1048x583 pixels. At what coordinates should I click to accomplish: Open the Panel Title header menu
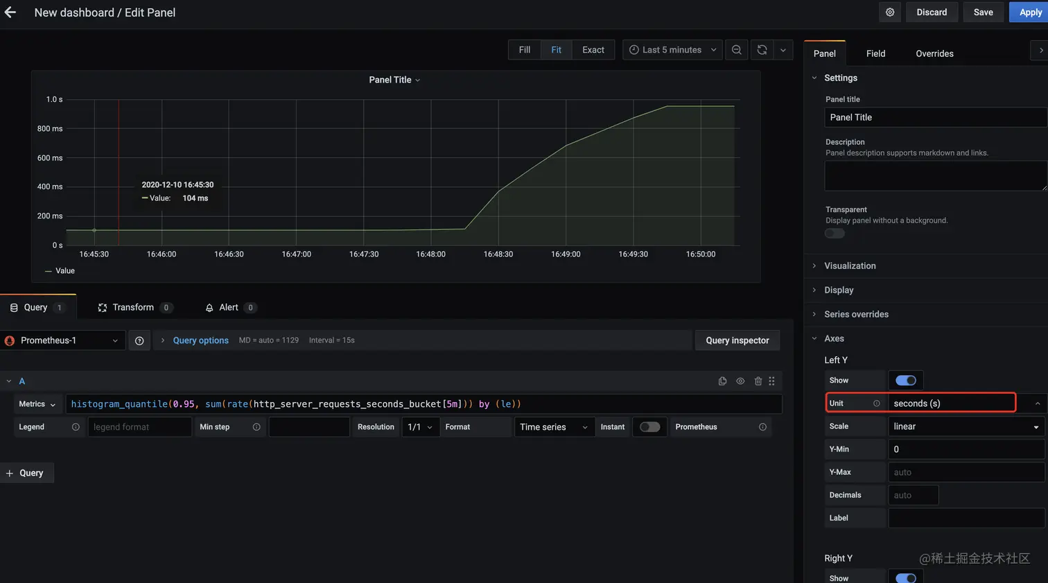coord(394,80)
